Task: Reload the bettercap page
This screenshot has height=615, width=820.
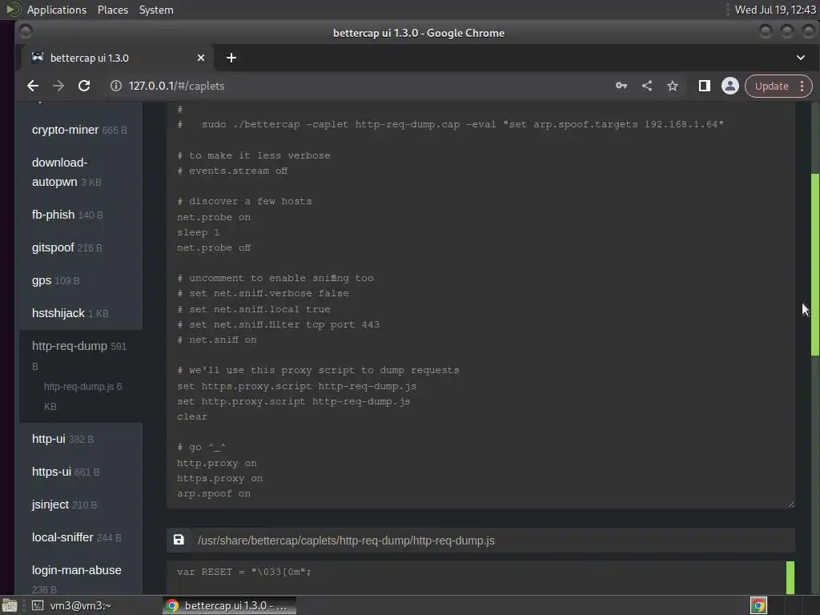Action: 84,86
